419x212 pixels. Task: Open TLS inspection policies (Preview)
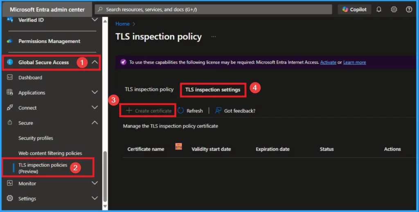point(43,168)
